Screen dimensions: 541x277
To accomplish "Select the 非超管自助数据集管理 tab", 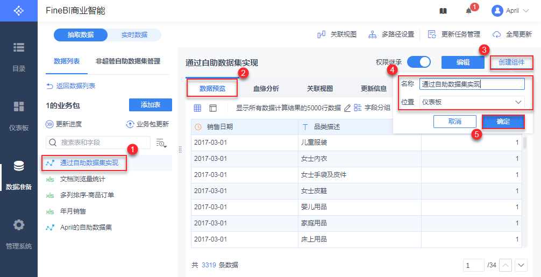I will [x=128, y=62].
